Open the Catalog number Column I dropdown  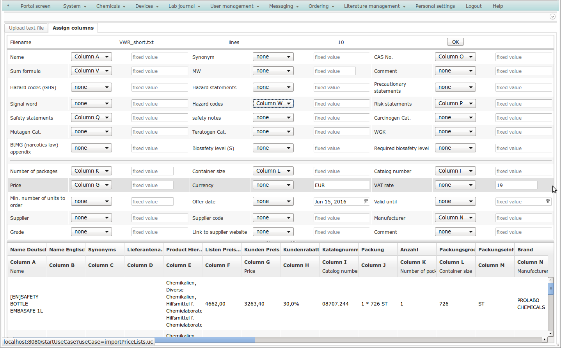point(455,171)
